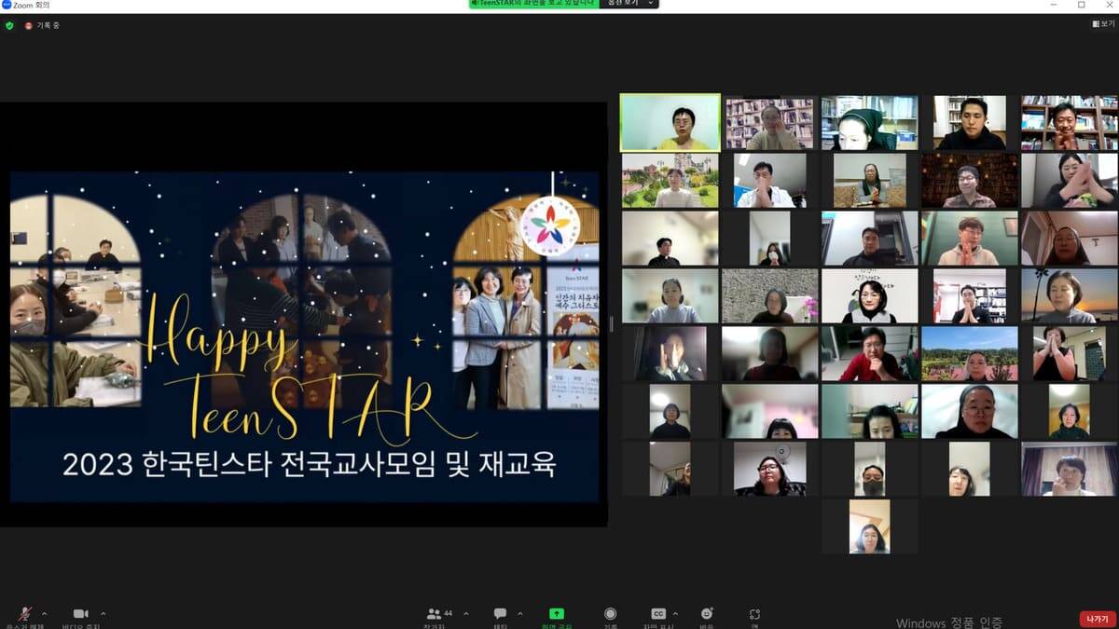Click the green share screen icon
The width and height of the screenshot is (1119, 629).
click(557, 614)
